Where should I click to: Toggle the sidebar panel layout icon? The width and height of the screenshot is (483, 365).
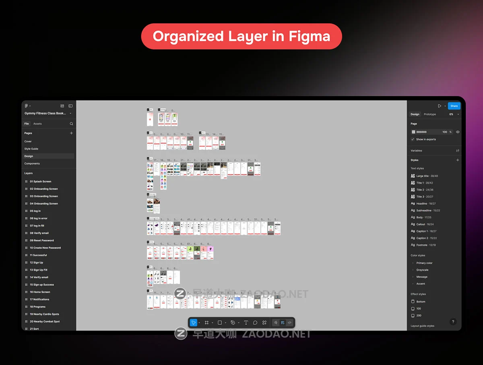(70, 106)
